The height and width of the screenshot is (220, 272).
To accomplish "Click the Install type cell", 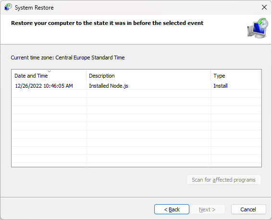I will click(221, 86).
